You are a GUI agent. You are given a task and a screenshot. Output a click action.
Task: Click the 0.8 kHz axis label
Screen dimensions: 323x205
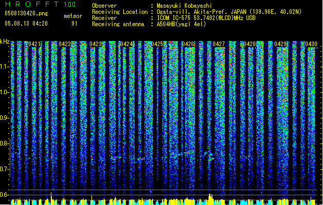point(4,143)
